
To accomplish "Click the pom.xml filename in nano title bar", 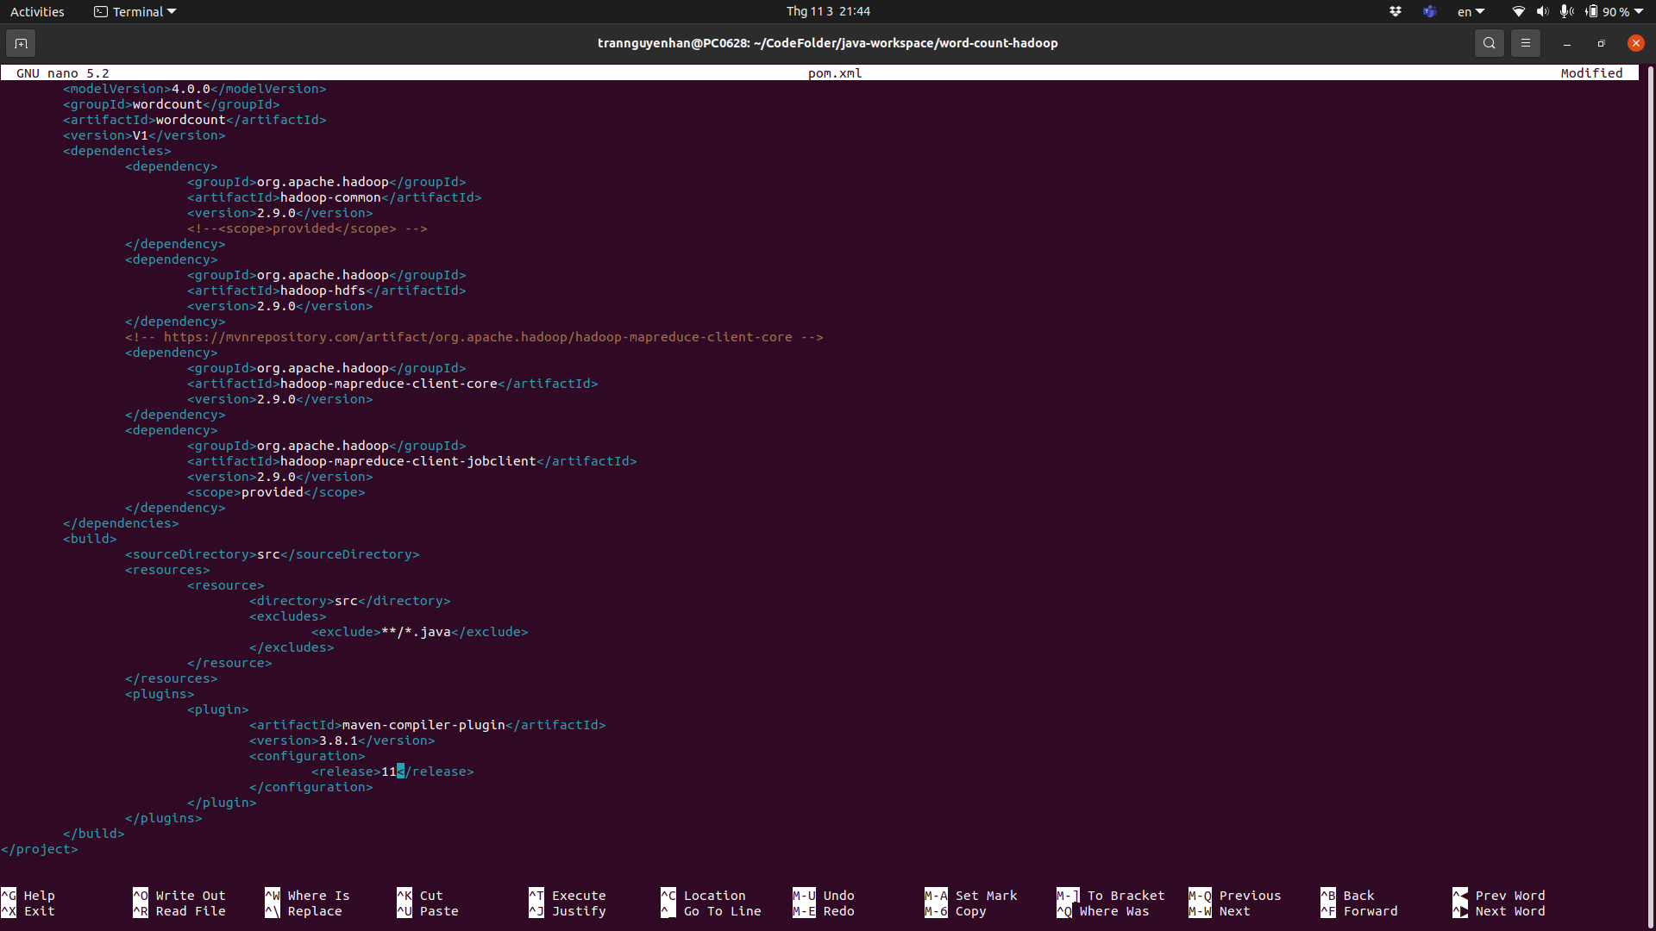I will point(834,73).
